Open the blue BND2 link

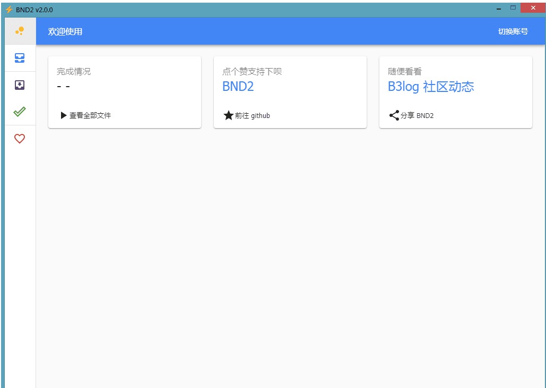[x=238, y=87]
